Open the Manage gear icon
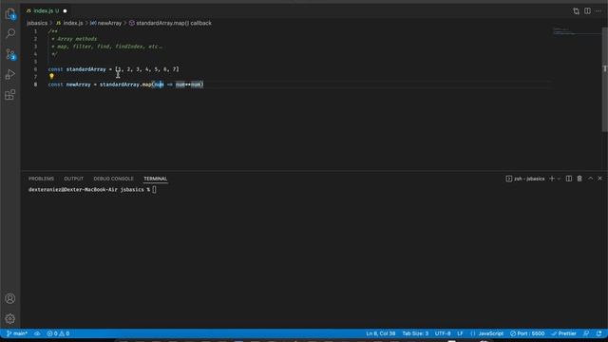 [10, 319]
